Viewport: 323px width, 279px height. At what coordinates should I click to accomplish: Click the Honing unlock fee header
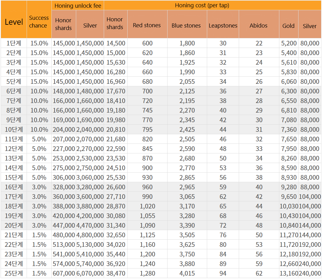78,6
